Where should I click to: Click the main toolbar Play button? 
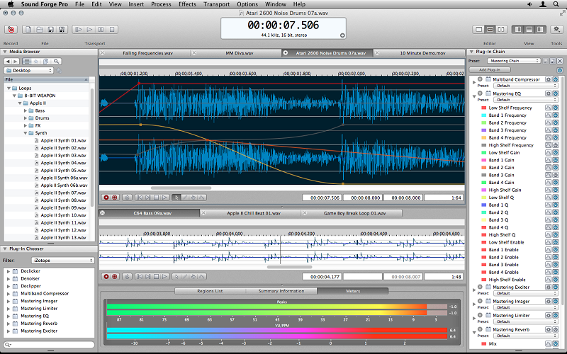tap(89, 29)
